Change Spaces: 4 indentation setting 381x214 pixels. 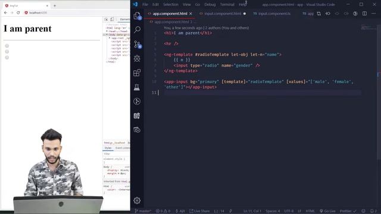(273, 211)
